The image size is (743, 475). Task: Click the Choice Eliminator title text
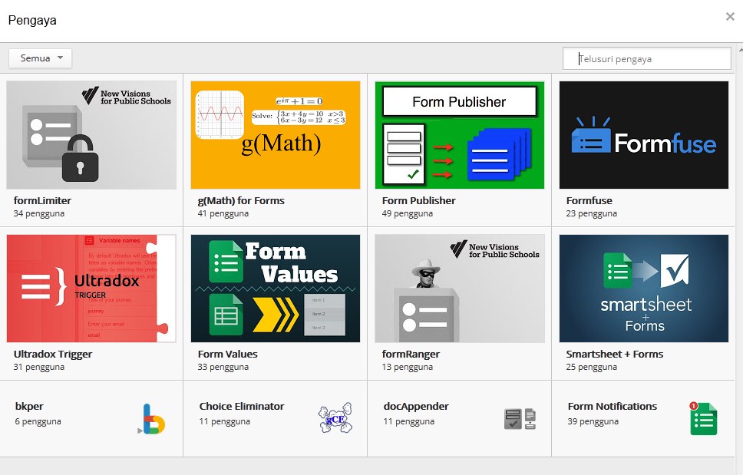click(242, 406)
